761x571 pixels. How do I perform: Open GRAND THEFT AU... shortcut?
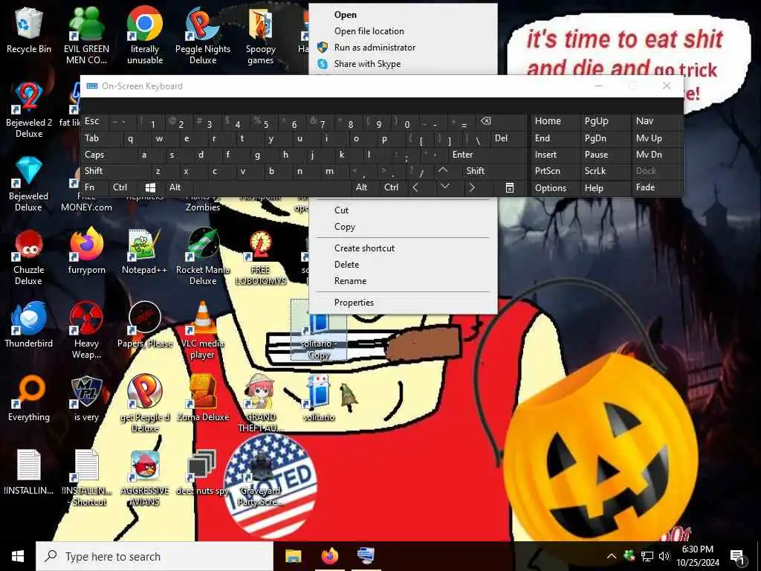261,404
